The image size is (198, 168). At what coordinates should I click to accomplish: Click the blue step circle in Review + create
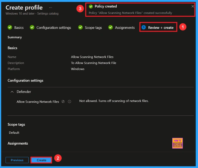click(144, 28)
